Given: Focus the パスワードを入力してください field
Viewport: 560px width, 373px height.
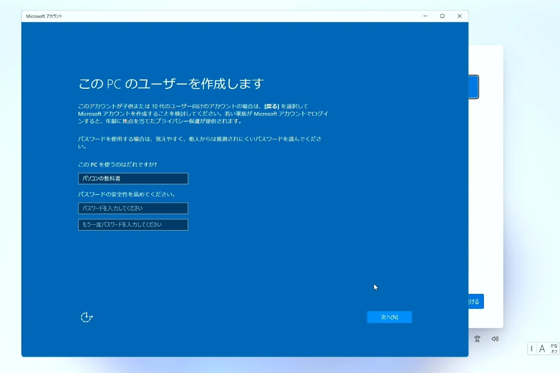Looking at the screenshot, I should tap(133, 208).
